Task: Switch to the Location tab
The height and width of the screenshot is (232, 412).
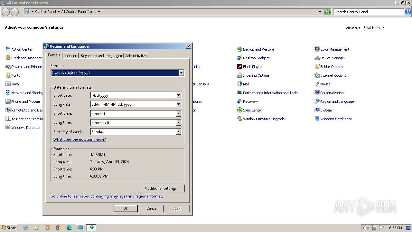Action: coord(70,56)
